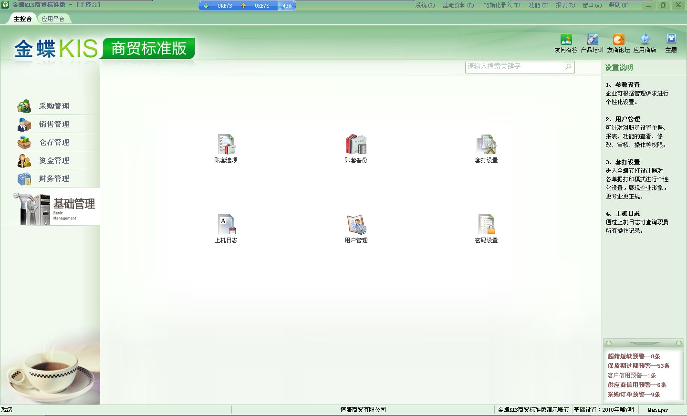Open the 初始化录入(I) menu
687x416 pixels.
tap(502, 5)
